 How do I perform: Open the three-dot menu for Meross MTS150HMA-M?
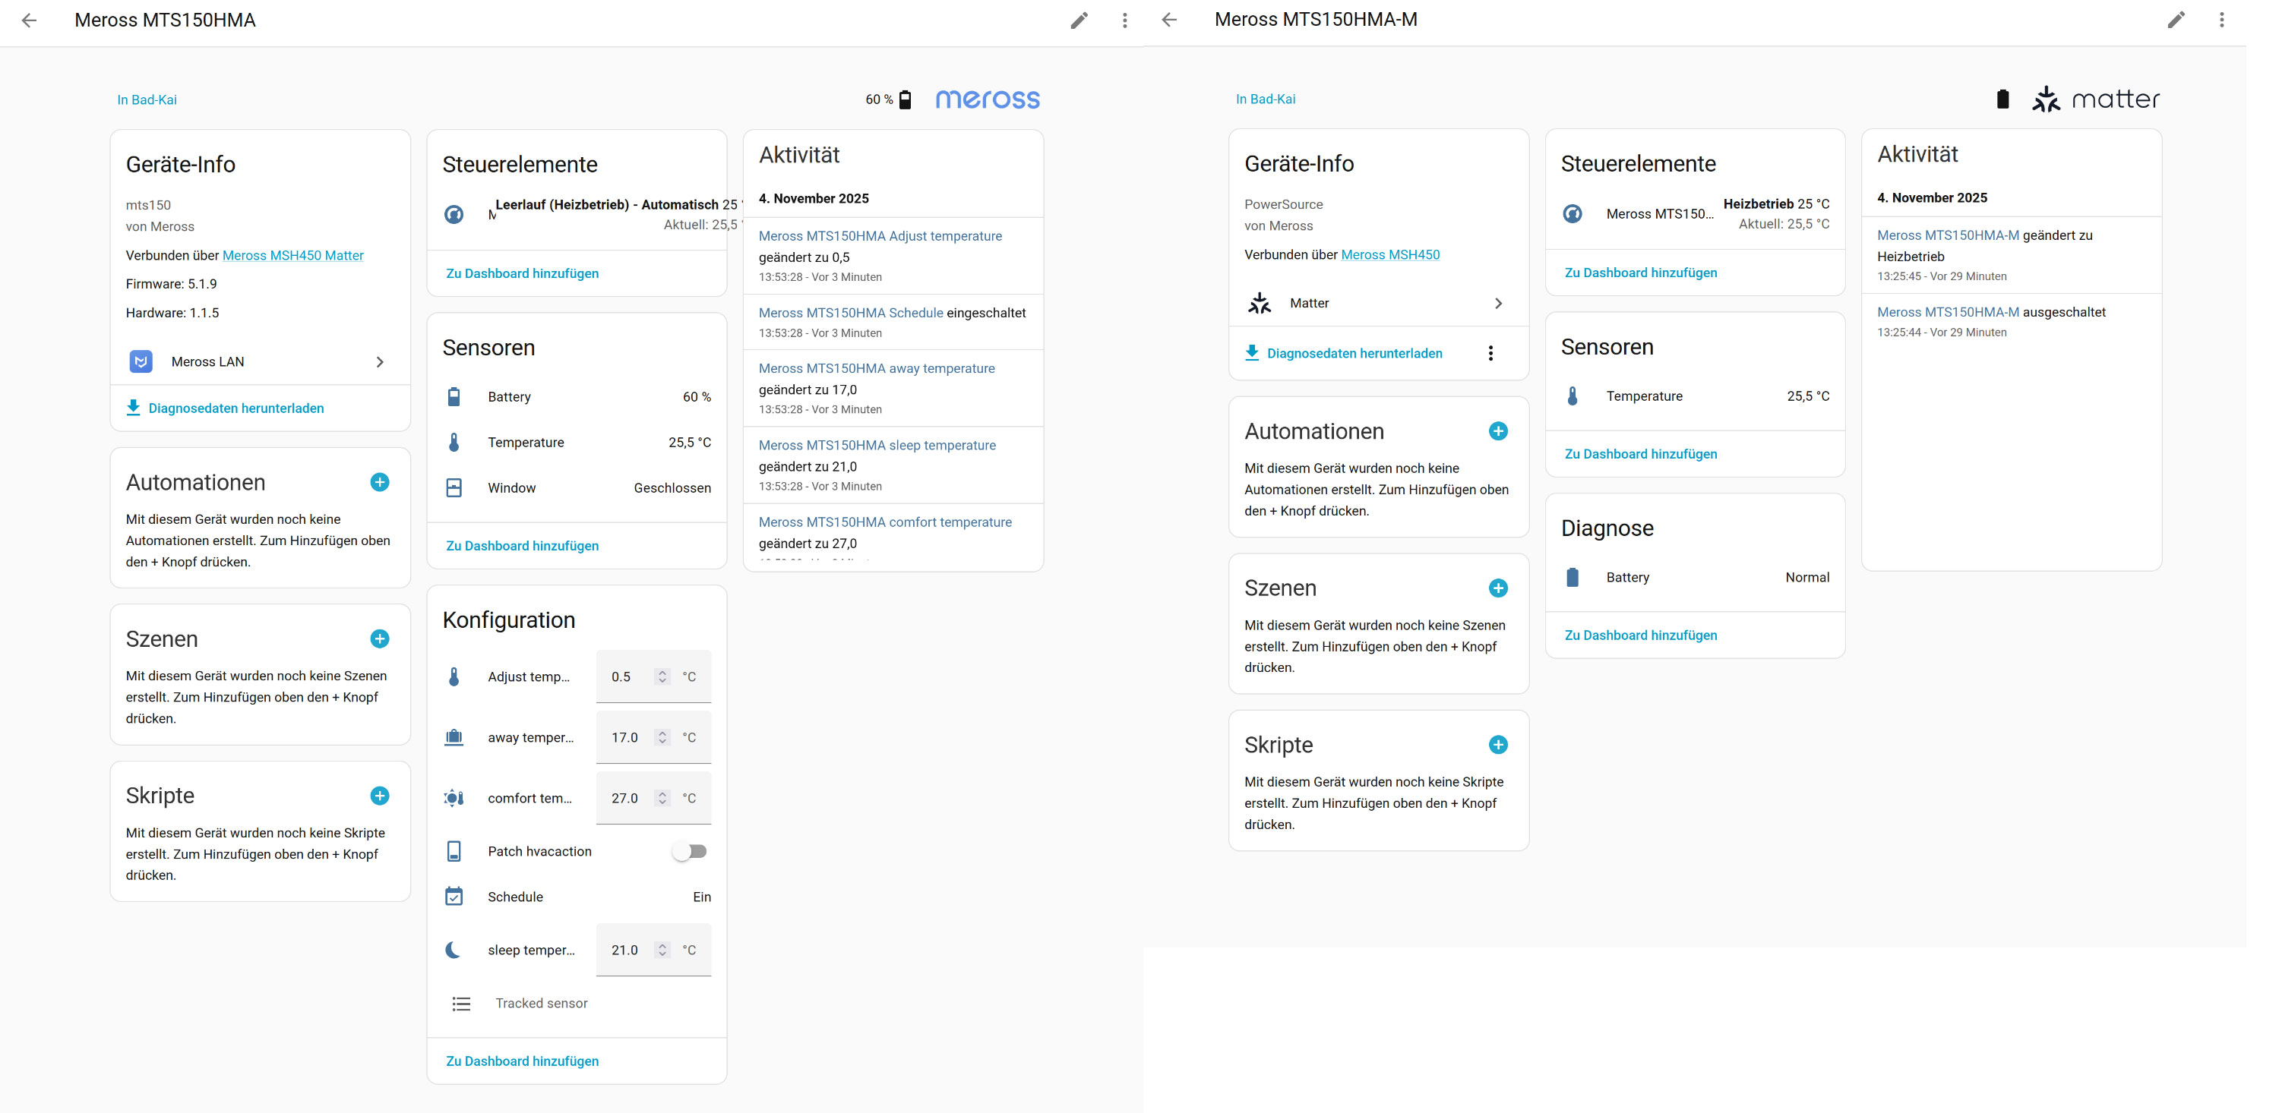[2221, 20]
